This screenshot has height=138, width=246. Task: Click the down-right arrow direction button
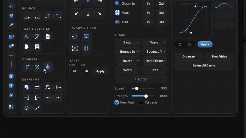click(x=100, y=14)
